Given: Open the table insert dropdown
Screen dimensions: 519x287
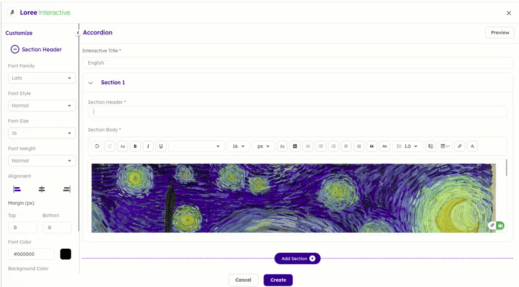Looking at the screenshot, I should tap(445, 146).
